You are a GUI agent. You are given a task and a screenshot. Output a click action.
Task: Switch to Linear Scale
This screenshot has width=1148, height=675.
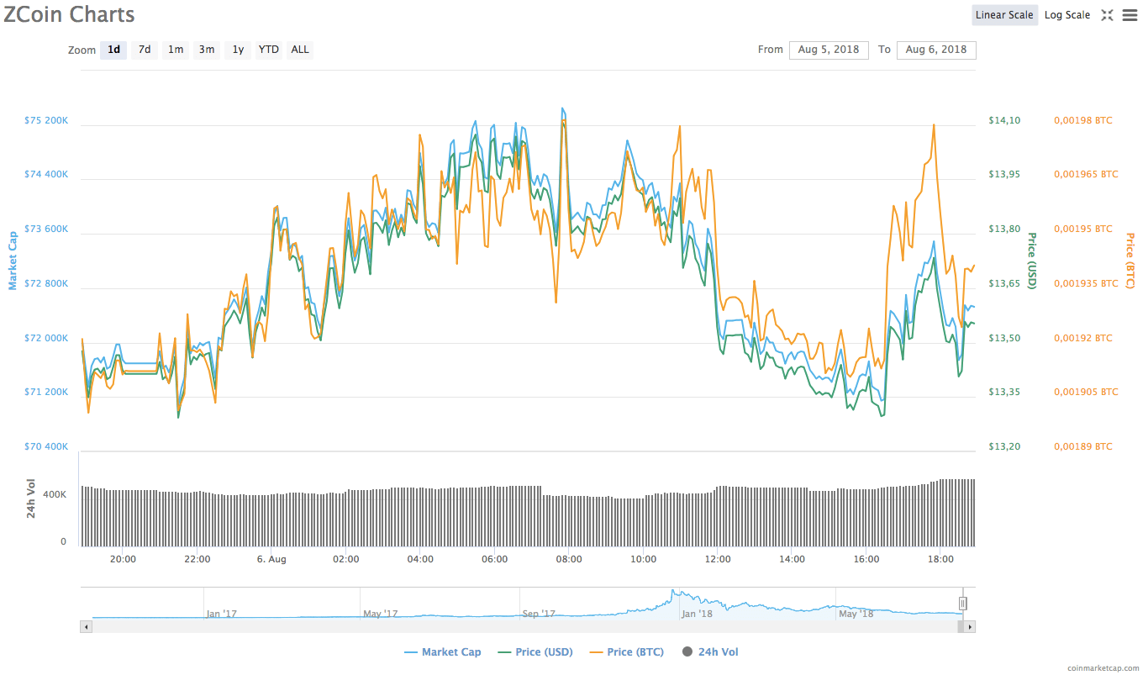(x=1004, y=15)
